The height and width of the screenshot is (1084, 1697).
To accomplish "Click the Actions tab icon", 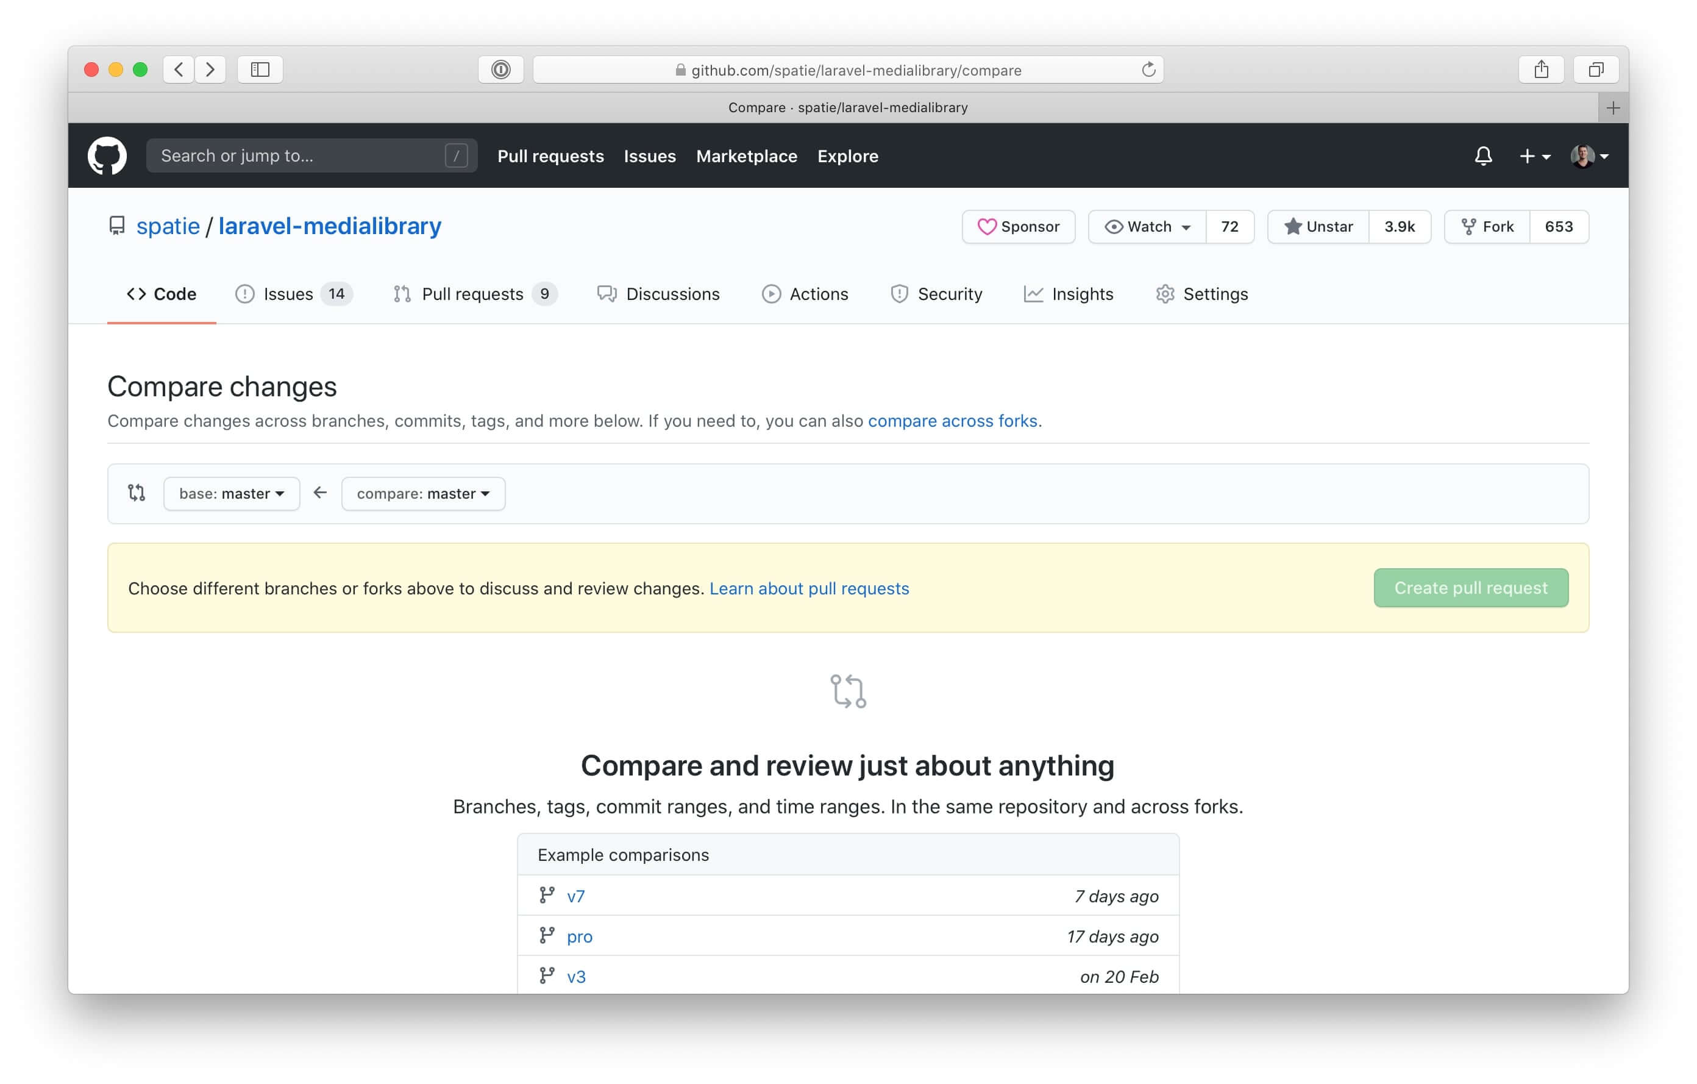I will (x=769, y=294).
